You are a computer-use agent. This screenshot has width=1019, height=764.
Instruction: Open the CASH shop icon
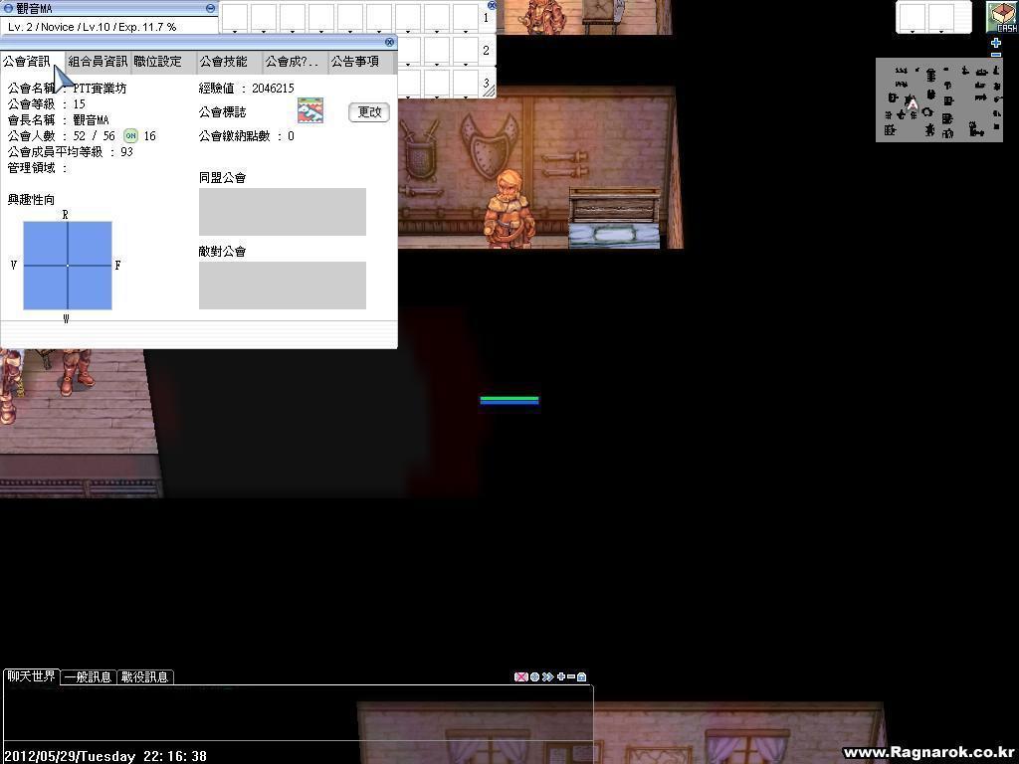click(1002, 17)
